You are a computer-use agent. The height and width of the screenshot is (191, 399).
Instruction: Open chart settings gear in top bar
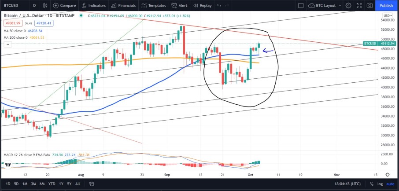click(x=348, y=5)
